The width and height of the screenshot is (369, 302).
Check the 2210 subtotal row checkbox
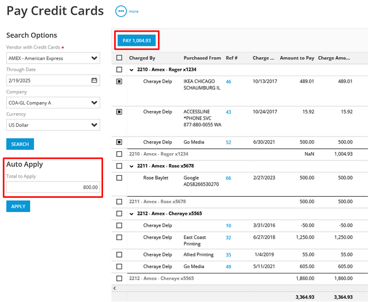pos(119,154)
